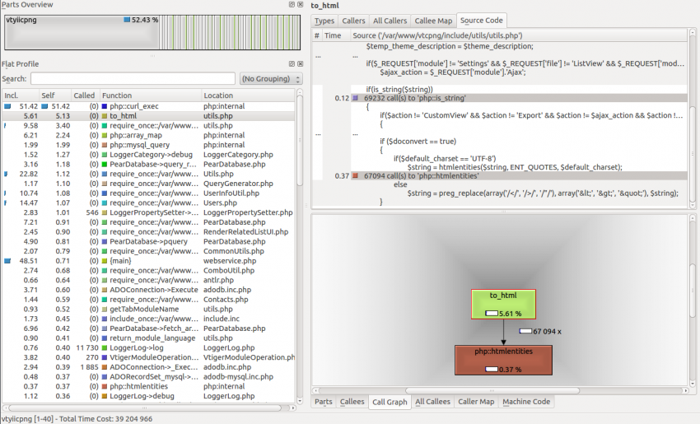Screen dimensions: 700x424
Task: Click the red php::htmlentities call marker in source
Action: [x=355, y=176]
